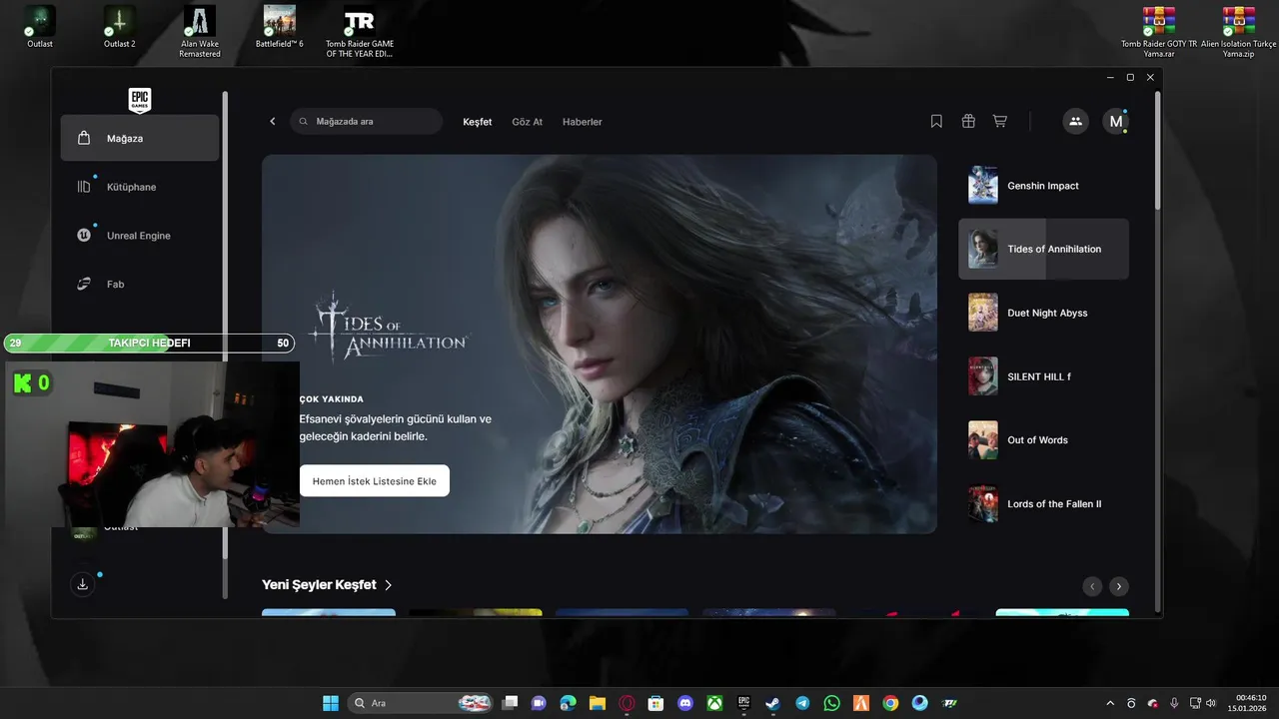This screenshot has width=1279, height=719.
Task: Open Battlefield 6 desktop shortcut
Action: [280, 28]
